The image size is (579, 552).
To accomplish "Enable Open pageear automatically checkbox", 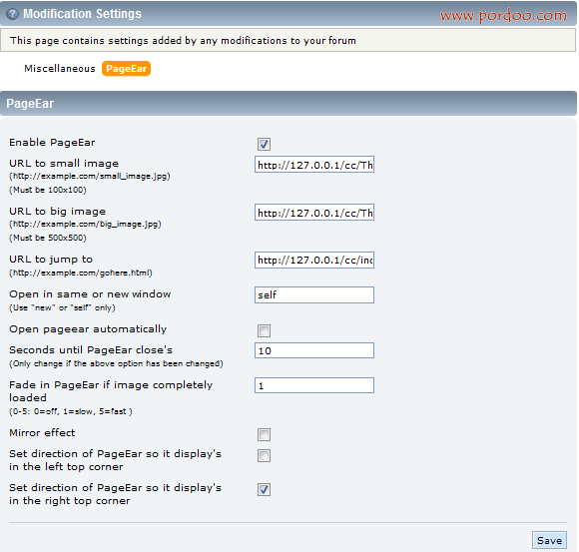I will click(264, 330).
